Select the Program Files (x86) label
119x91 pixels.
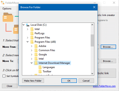[x=45, y=42]
